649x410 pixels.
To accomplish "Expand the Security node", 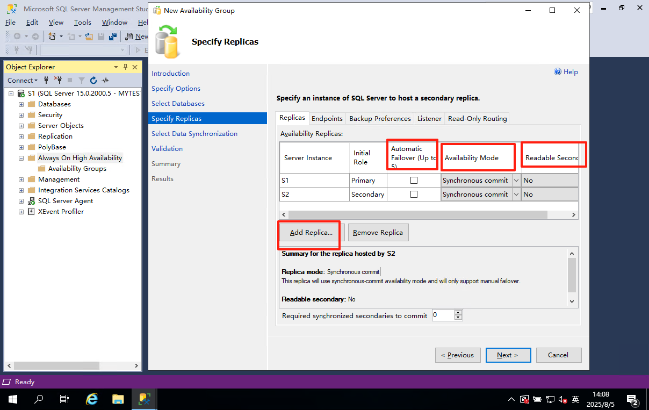I will click(21, 114).
